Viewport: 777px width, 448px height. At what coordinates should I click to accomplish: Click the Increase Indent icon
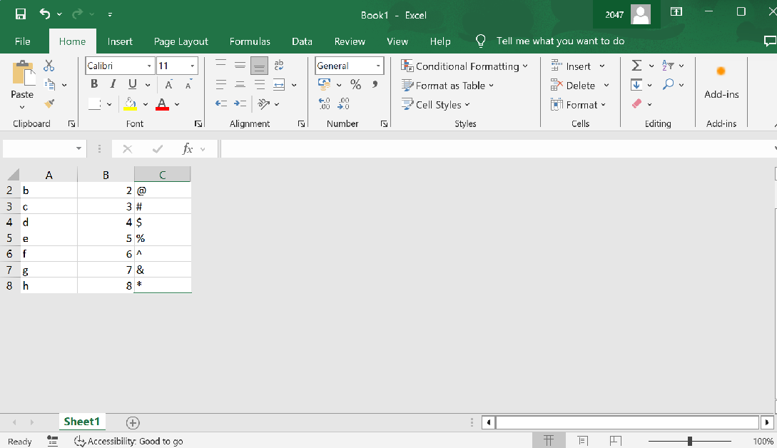(240, 104)
